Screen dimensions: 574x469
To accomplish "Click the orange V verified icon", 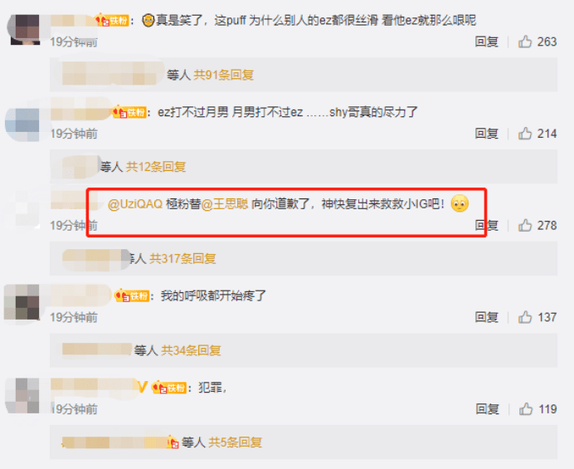I will tap(143, 387).
